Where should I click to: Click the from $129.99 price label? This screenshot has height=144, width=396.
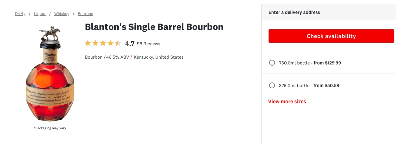click(x=327, y=63)
